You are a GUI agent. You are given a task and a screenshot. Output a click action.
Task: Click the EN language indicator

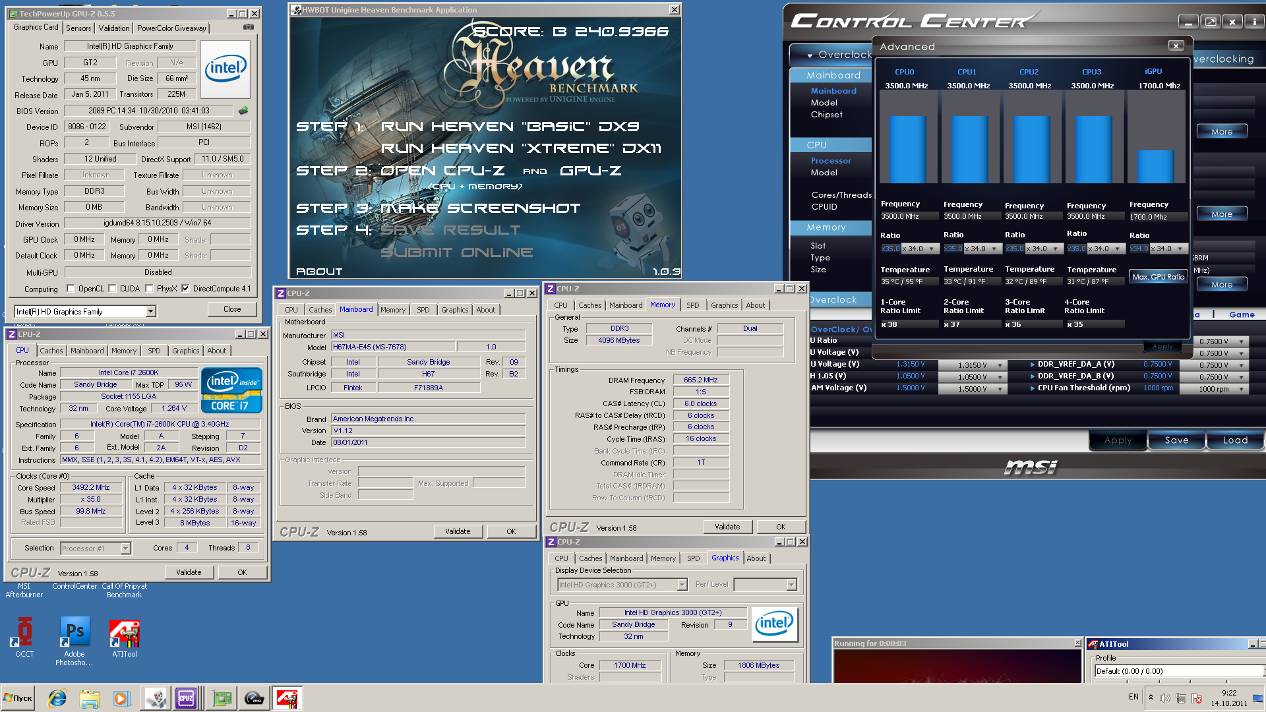(x=1133, y=697)
